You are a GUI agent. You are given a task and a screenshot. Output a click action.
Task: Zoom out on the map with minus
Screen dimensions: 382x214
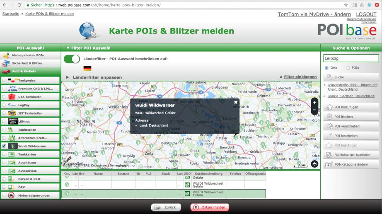click(314, 111)
